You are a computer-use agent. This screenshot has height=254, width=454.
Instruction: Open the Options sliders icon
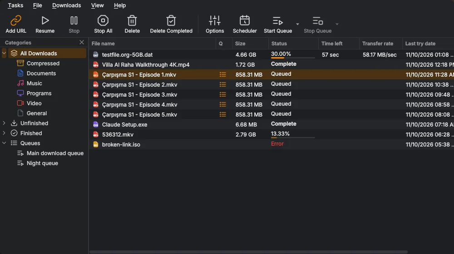[x=215, y=20]
